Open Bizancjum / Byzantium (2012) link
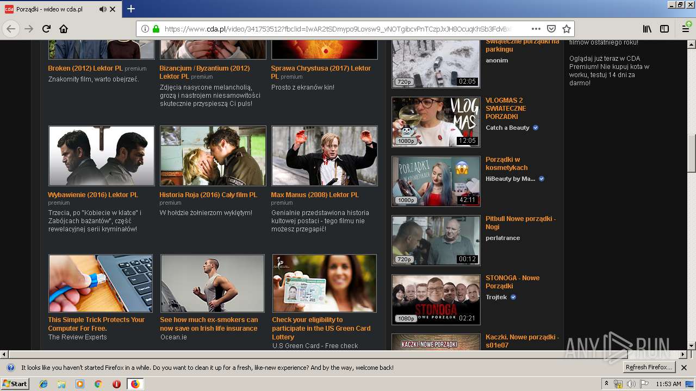The image size is (696, 391). pyautogui.click(x=204, y=72)
